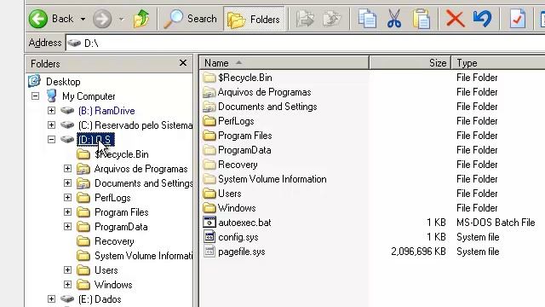This screenshot has height=307, width=545.
Task: Expand the (B:) RamDrive node
Action: coord(51,111)
